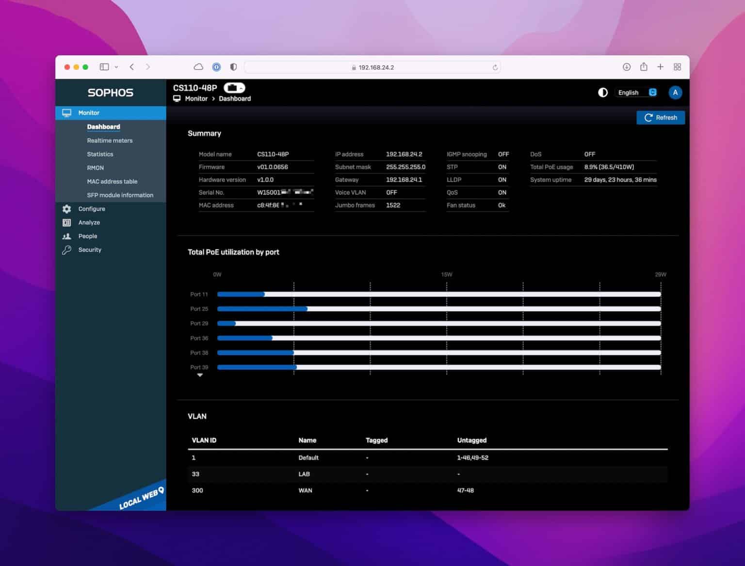The height and width of the screenshot is (566, 745).
Task: Toggle dark mode with the contrast icon
Action: click(603, 92)
